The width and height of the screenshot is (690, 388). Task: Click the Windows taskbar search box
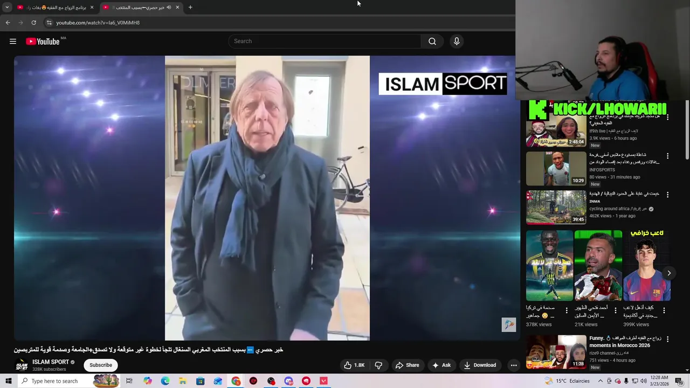(x=70, y=381)
